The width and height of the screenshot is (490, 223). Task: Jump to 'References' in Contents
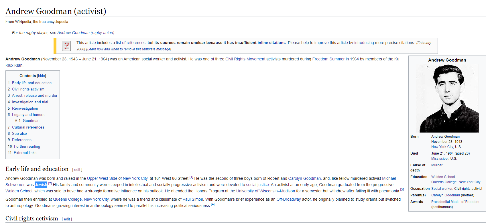[x=22, y=140]
